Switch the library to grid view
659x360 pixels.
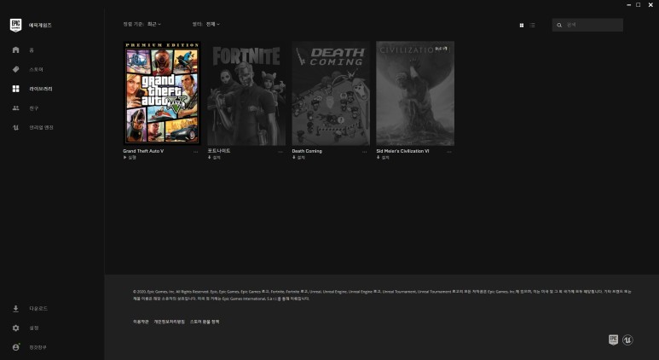coord(522,26)
